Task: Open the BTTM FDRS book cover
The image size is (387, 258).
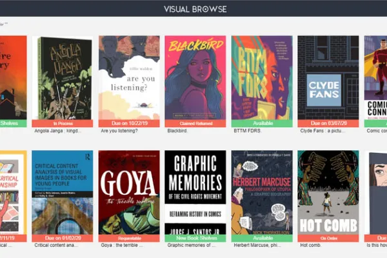Action: tap(262, 78)
